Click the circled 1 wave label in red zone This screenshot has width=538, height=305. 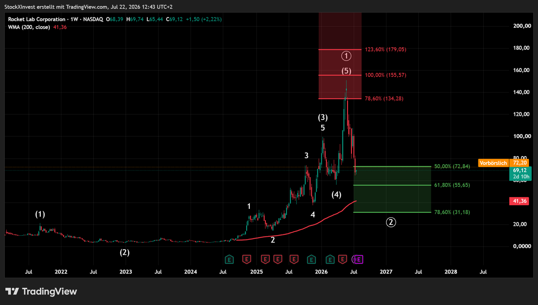pyautogui.click(x=346, y=56)
